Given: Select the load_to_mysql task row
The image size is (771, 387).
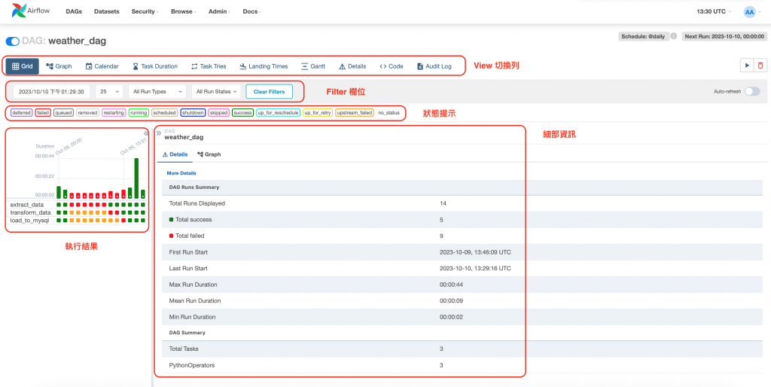Looking at the screenshot, I should click(x=76, y=221).
